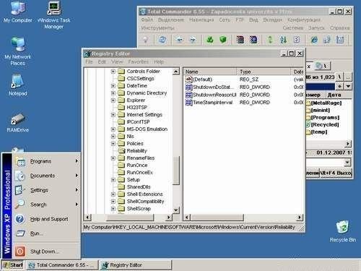361x271 pixels.
Task: Click the Run icon in Start menu
Action: pos(20,233)
